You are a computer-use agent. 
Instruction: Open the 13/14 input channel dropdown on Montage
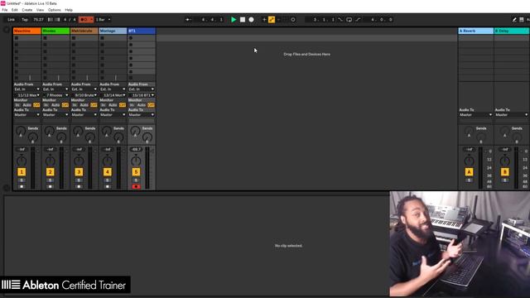(x=113, y=95)
